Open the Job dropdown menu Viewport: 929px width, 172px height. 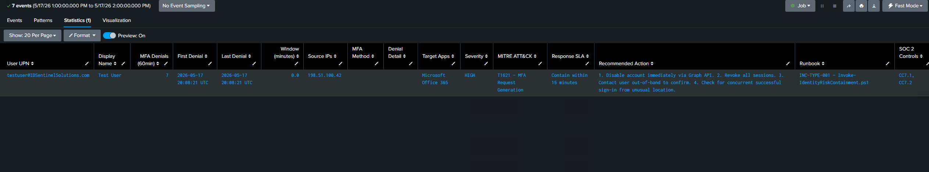pyautogui.click(x=800, y=6)
